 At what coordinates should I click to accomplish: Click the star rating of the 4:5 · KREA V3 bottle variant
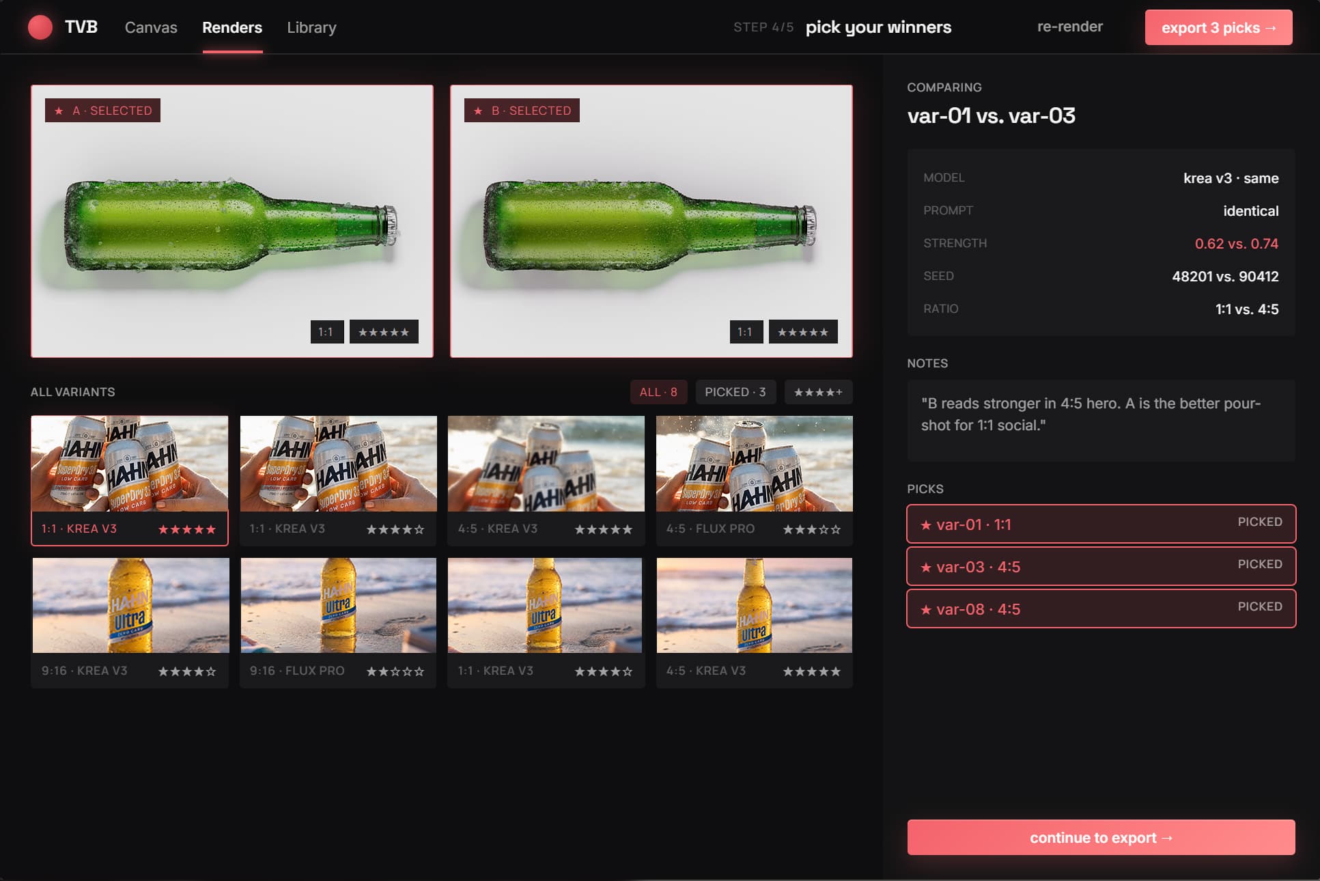pos(812,671)
